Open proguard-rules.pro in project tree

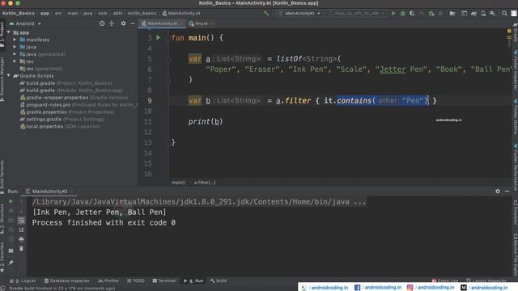pyautogui.click(x=79, y=105)
